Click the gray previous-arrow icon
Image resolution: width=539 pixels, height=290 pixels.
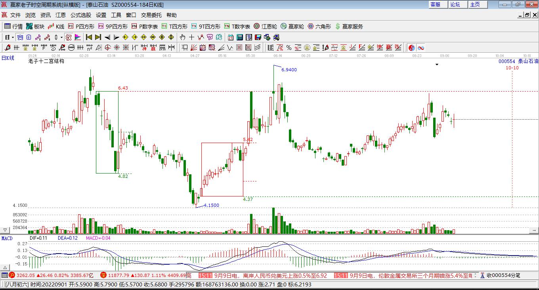(x=107, y=37)
